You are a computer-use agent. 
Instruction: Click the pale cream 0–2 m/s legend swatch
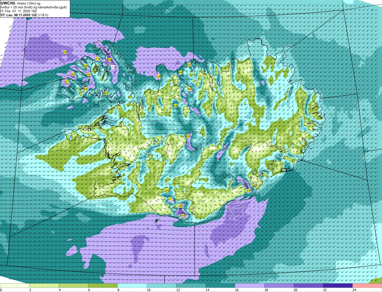15,286
